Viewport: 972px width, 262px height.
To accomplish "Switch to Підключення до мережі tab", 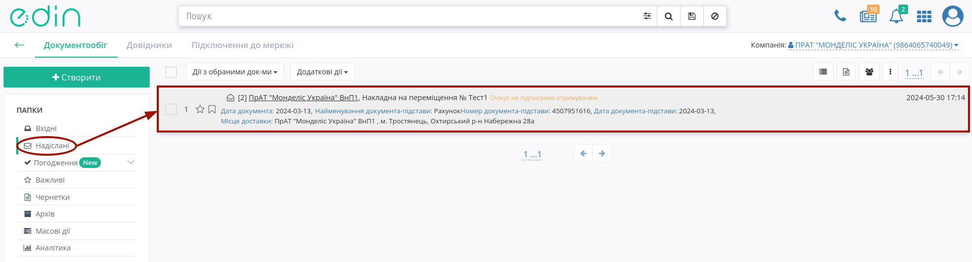I will click(x=242, y=45).
